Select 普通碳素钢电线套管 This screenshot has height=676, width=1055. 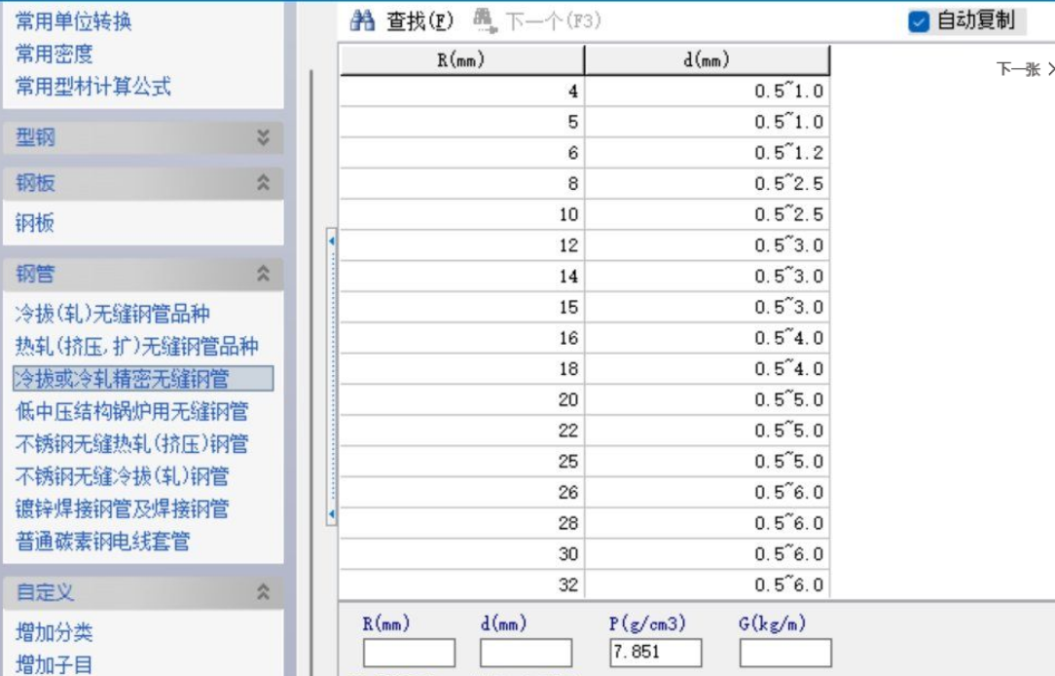click(x=103, y=541)
